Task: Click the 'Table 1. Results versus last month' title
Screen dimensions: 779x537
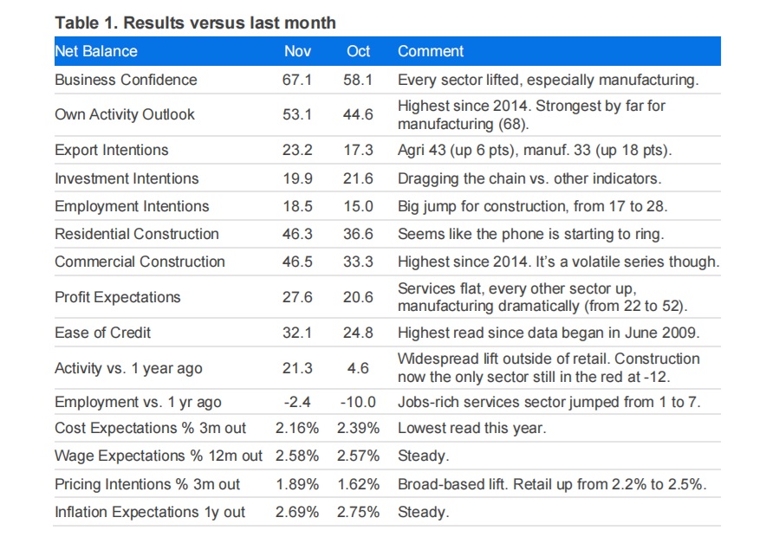Action: click(195, 22)
